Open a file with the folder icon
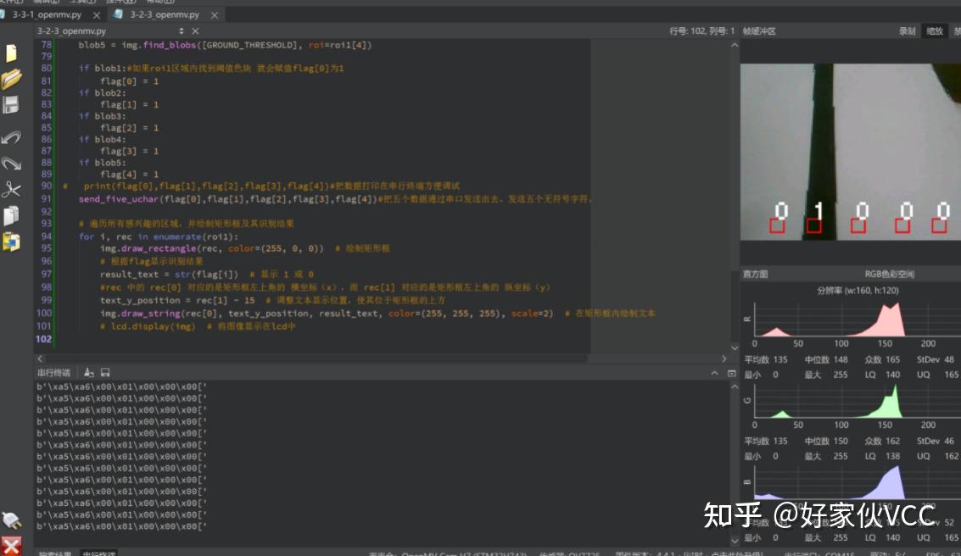The height and width of the screenshot is (556, 961). click(12, 79)
